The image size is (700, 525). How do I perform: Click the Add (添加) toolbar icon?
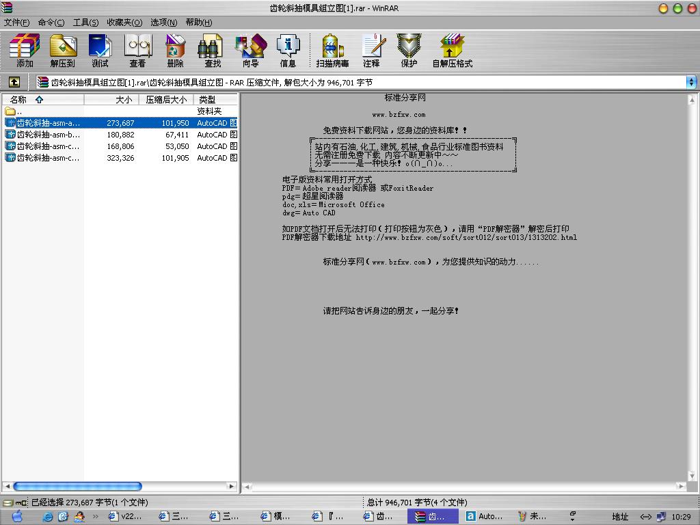tap(25, 50)
